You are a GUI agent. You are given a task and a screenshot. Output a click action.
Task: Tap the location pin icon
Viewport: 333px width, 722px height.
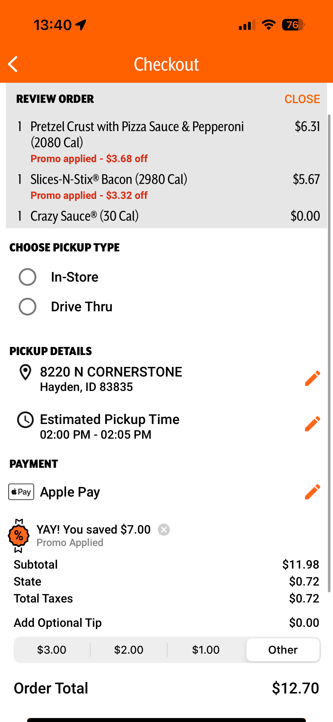25,372
